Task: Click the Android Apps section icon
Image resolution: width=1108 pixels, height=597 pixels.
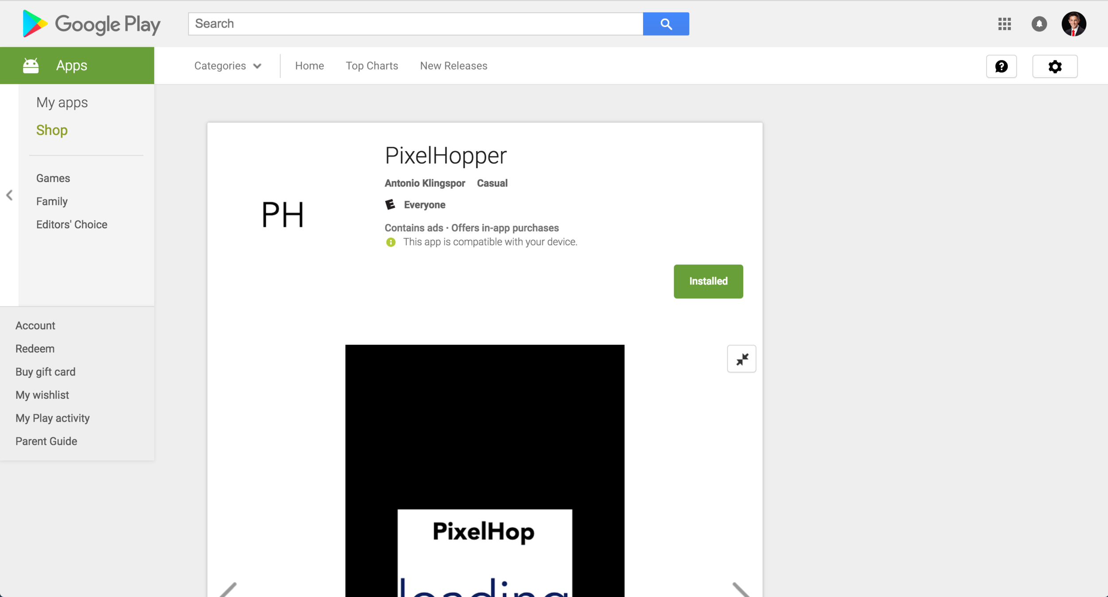Action: click(31, 66)
